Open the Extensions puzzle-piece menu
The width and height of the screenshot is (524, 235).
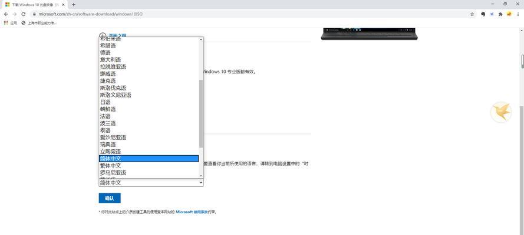click(x=500, y=14)
